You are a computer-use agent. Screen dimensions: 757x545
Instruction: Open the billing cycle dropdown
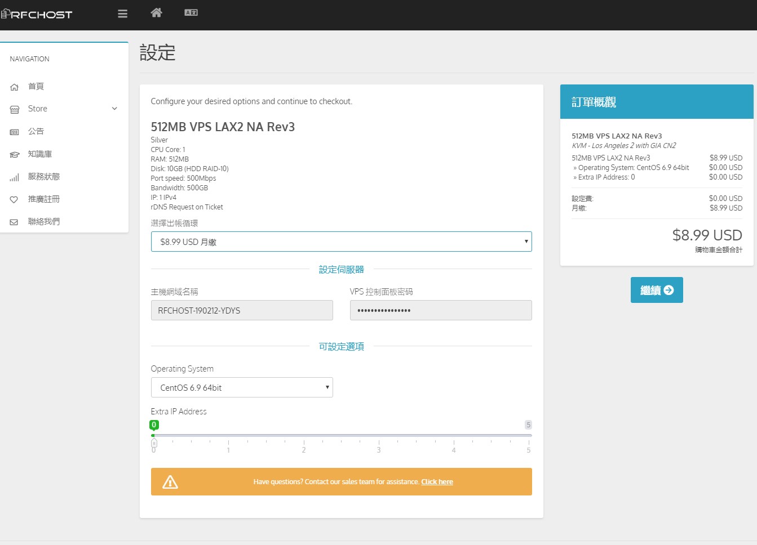(342, 242)
